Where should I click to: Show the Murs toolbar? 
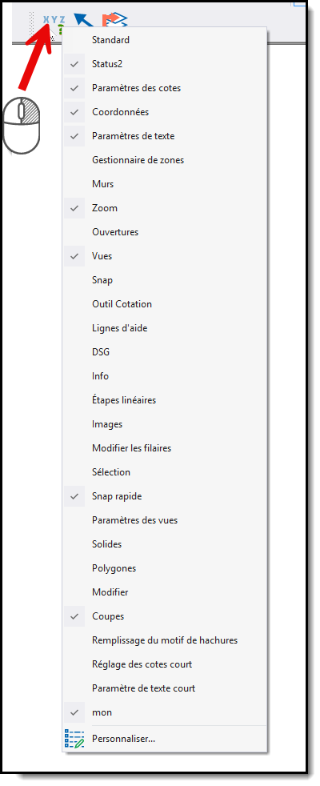tap(166, 184)
